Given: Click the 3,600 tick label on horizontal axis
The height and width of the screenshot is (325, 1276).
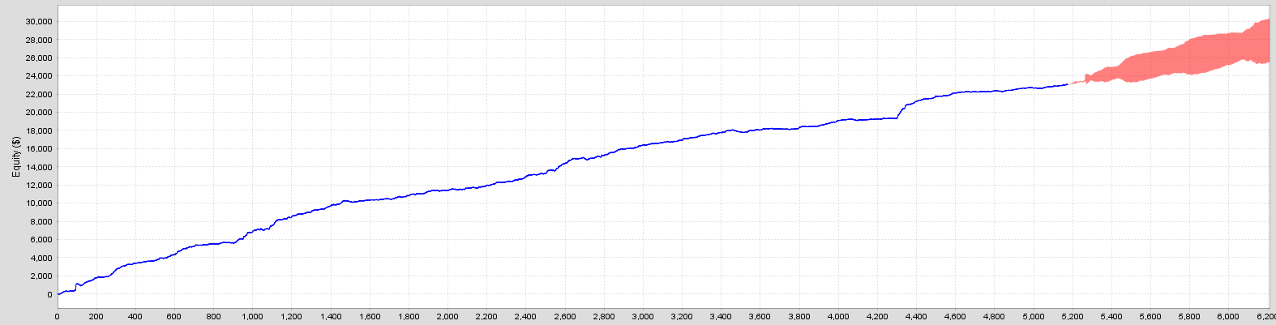Looking at the screenshot, I should (x=760, y=317).
